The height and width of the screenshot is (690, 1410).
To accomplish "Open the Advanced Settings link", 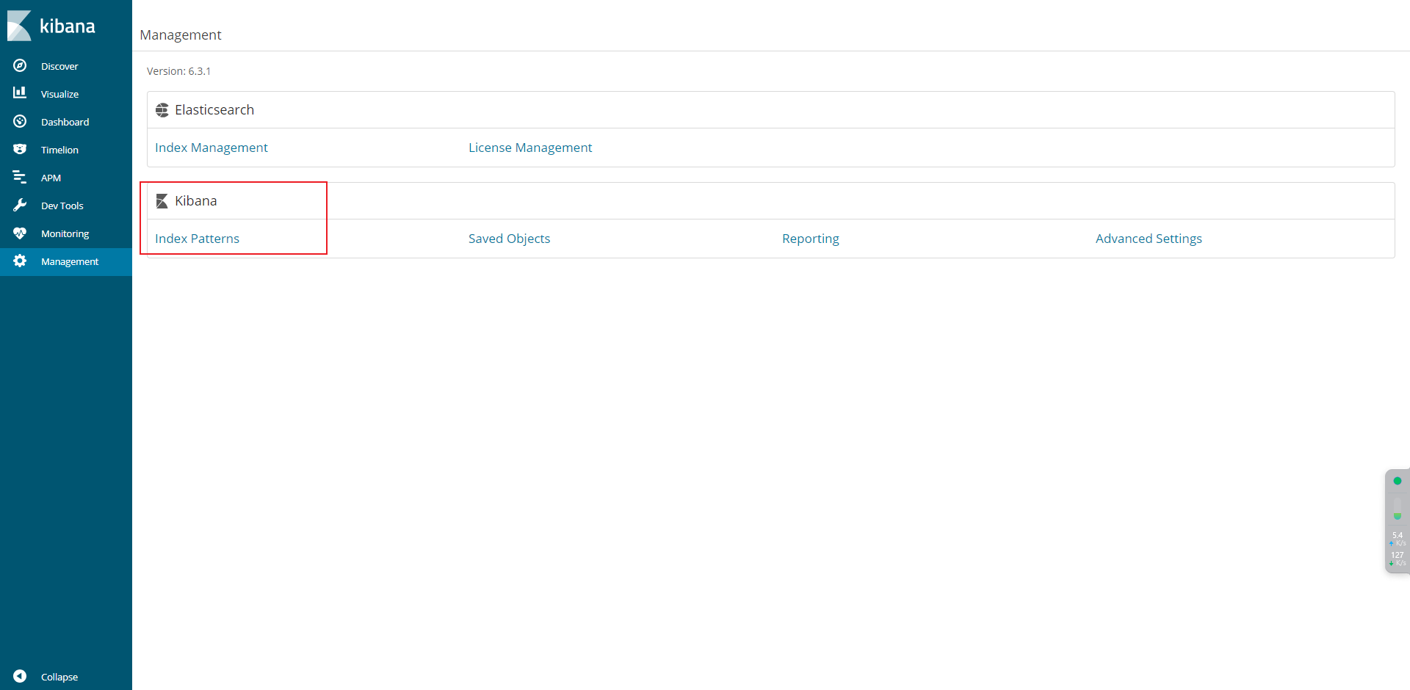I will click(x=1149, y=239).
